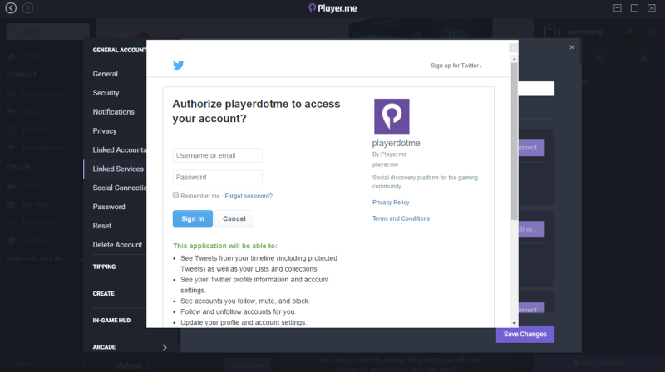This screenshot has height=372, width=665.
Task: Open Chat icon in sidebar
Action: coord(12,112)
